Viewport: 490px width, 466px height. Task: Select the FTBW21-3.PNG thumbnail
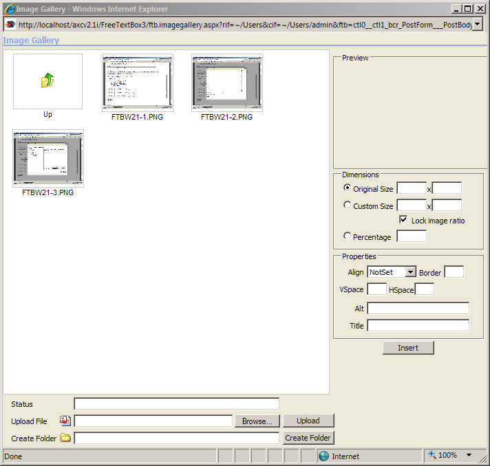coord(47,158)
